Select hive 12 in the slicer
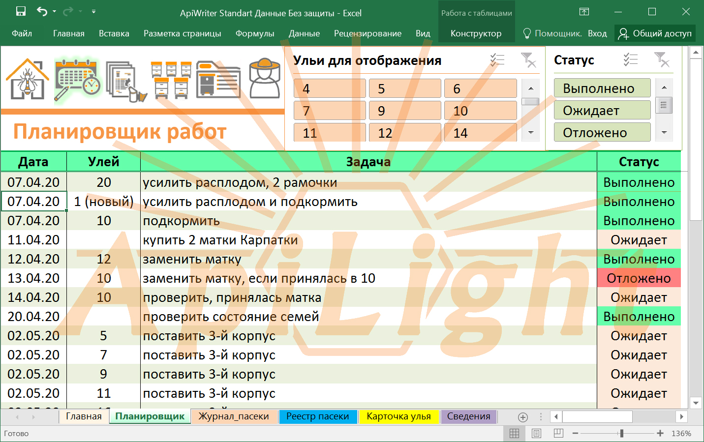 (404, 133)
